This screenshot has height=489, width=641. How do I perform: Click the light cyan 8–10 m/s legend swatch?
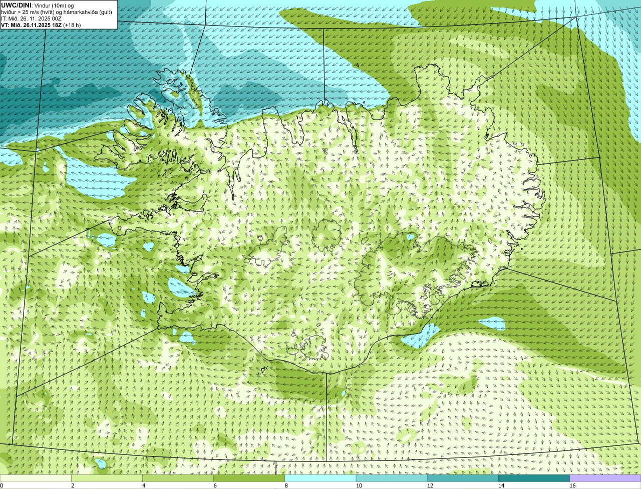(320, 478)
